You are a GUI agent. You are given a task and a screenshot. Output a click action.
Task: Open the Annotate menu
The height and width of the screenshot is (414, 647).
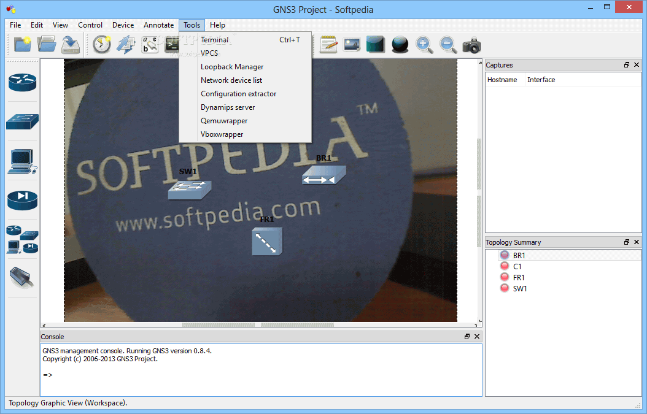coord(158,25)
